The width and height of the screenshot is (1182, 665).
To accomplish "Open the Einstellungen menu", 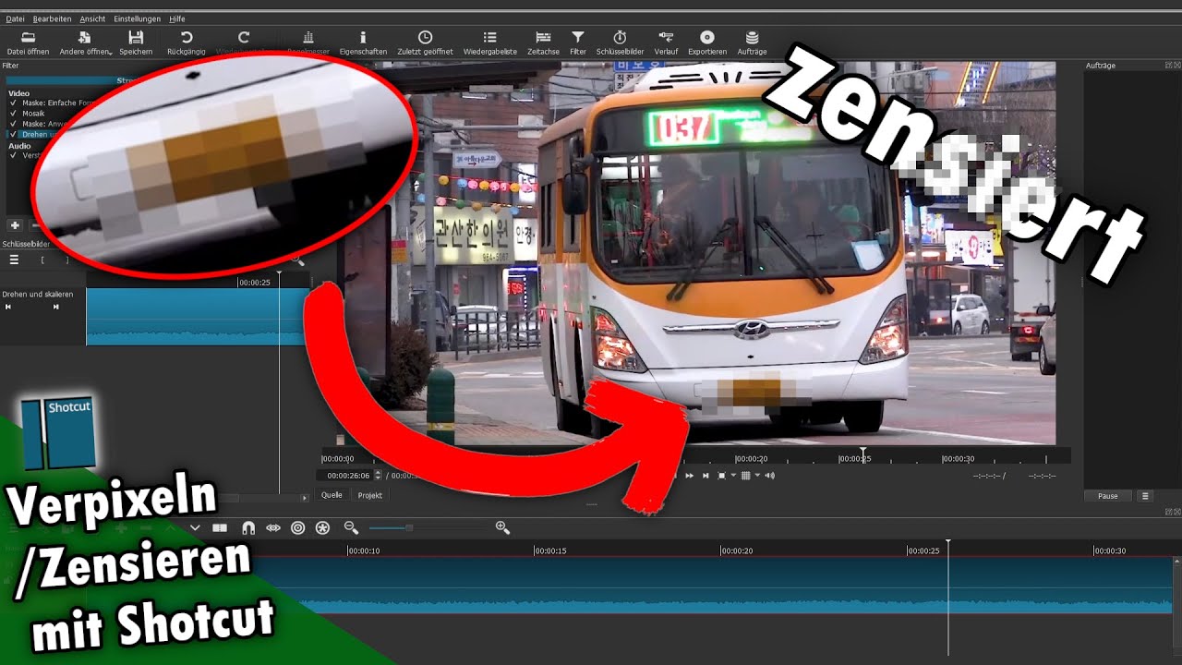I will (x=137, y=18).
